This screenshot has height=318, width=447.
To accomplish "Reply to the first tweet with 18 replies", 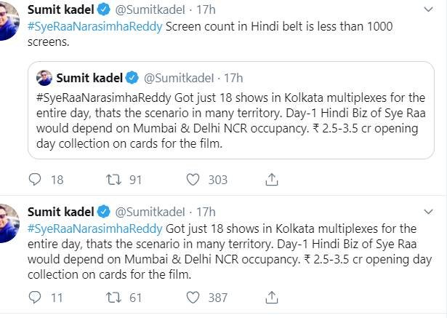I will [x=36, y=179].
